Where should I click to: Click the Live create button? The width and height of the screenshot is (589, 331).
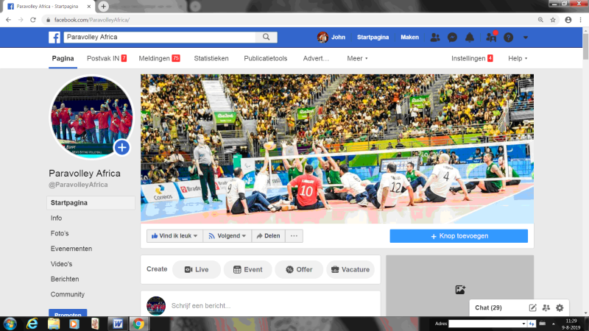click(x=197, y=269)
